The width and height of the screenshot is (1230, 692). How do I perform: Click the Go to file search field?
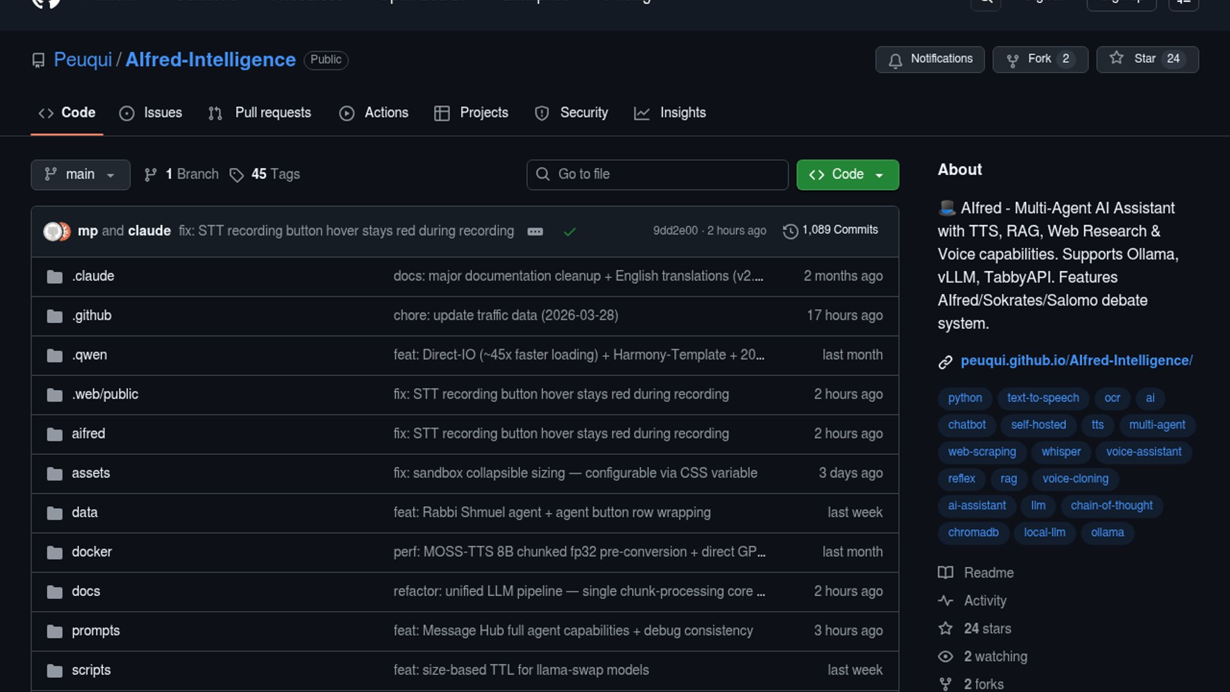[x=657, y=174]
